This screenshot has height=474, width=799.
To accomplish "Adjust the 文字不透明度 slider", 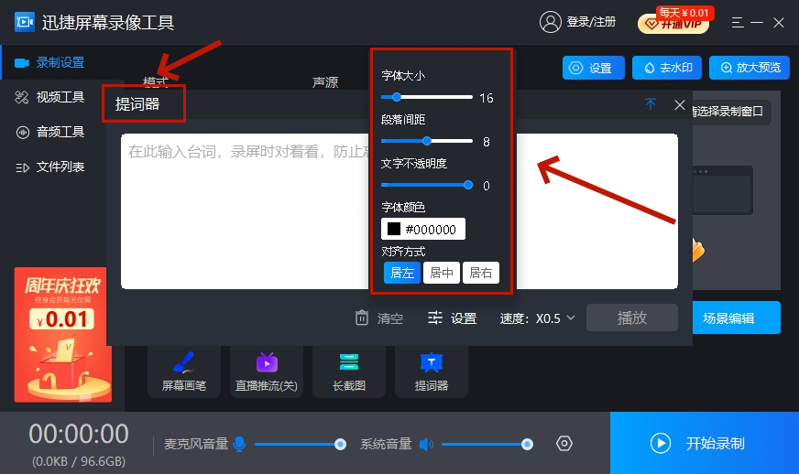I will pos(426,185).
